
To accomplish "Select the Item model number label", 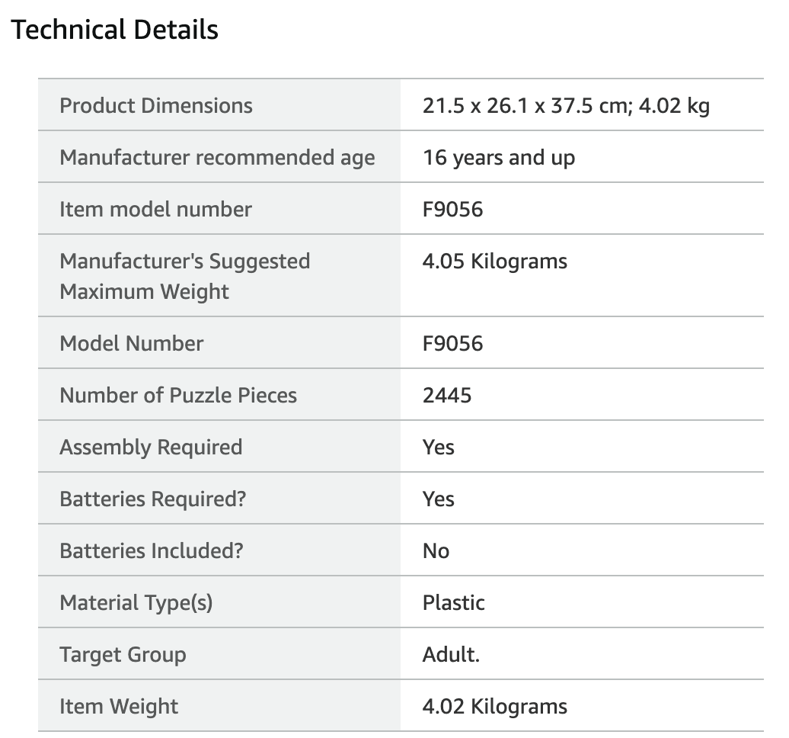I will 155,210.
